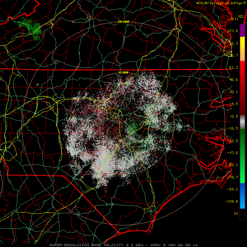Click the VEL legend title

point(241,16)
